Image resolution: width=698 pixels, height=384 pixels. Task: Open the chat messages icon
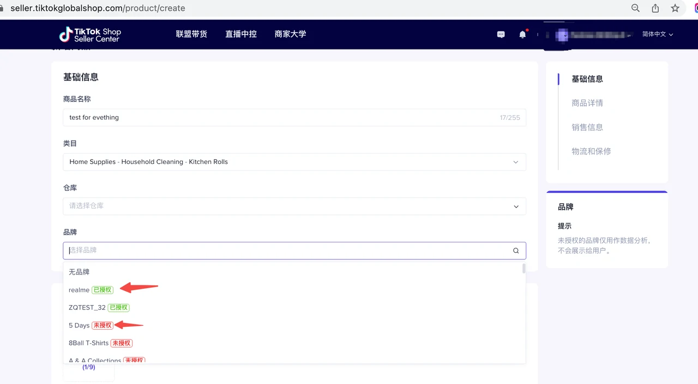[x=501, y=34]
